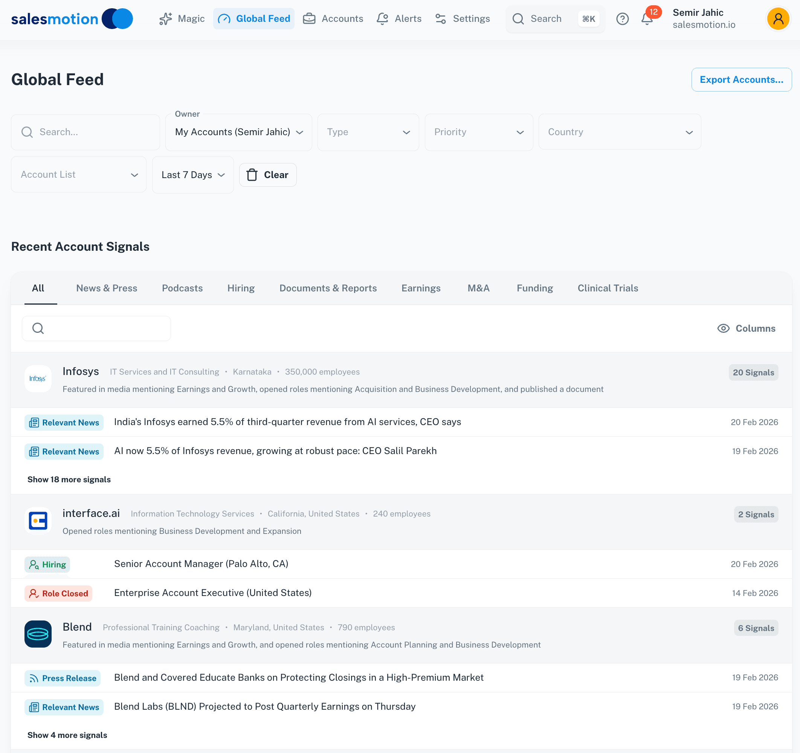Clear all filters with the trash button

click(267, 175)
